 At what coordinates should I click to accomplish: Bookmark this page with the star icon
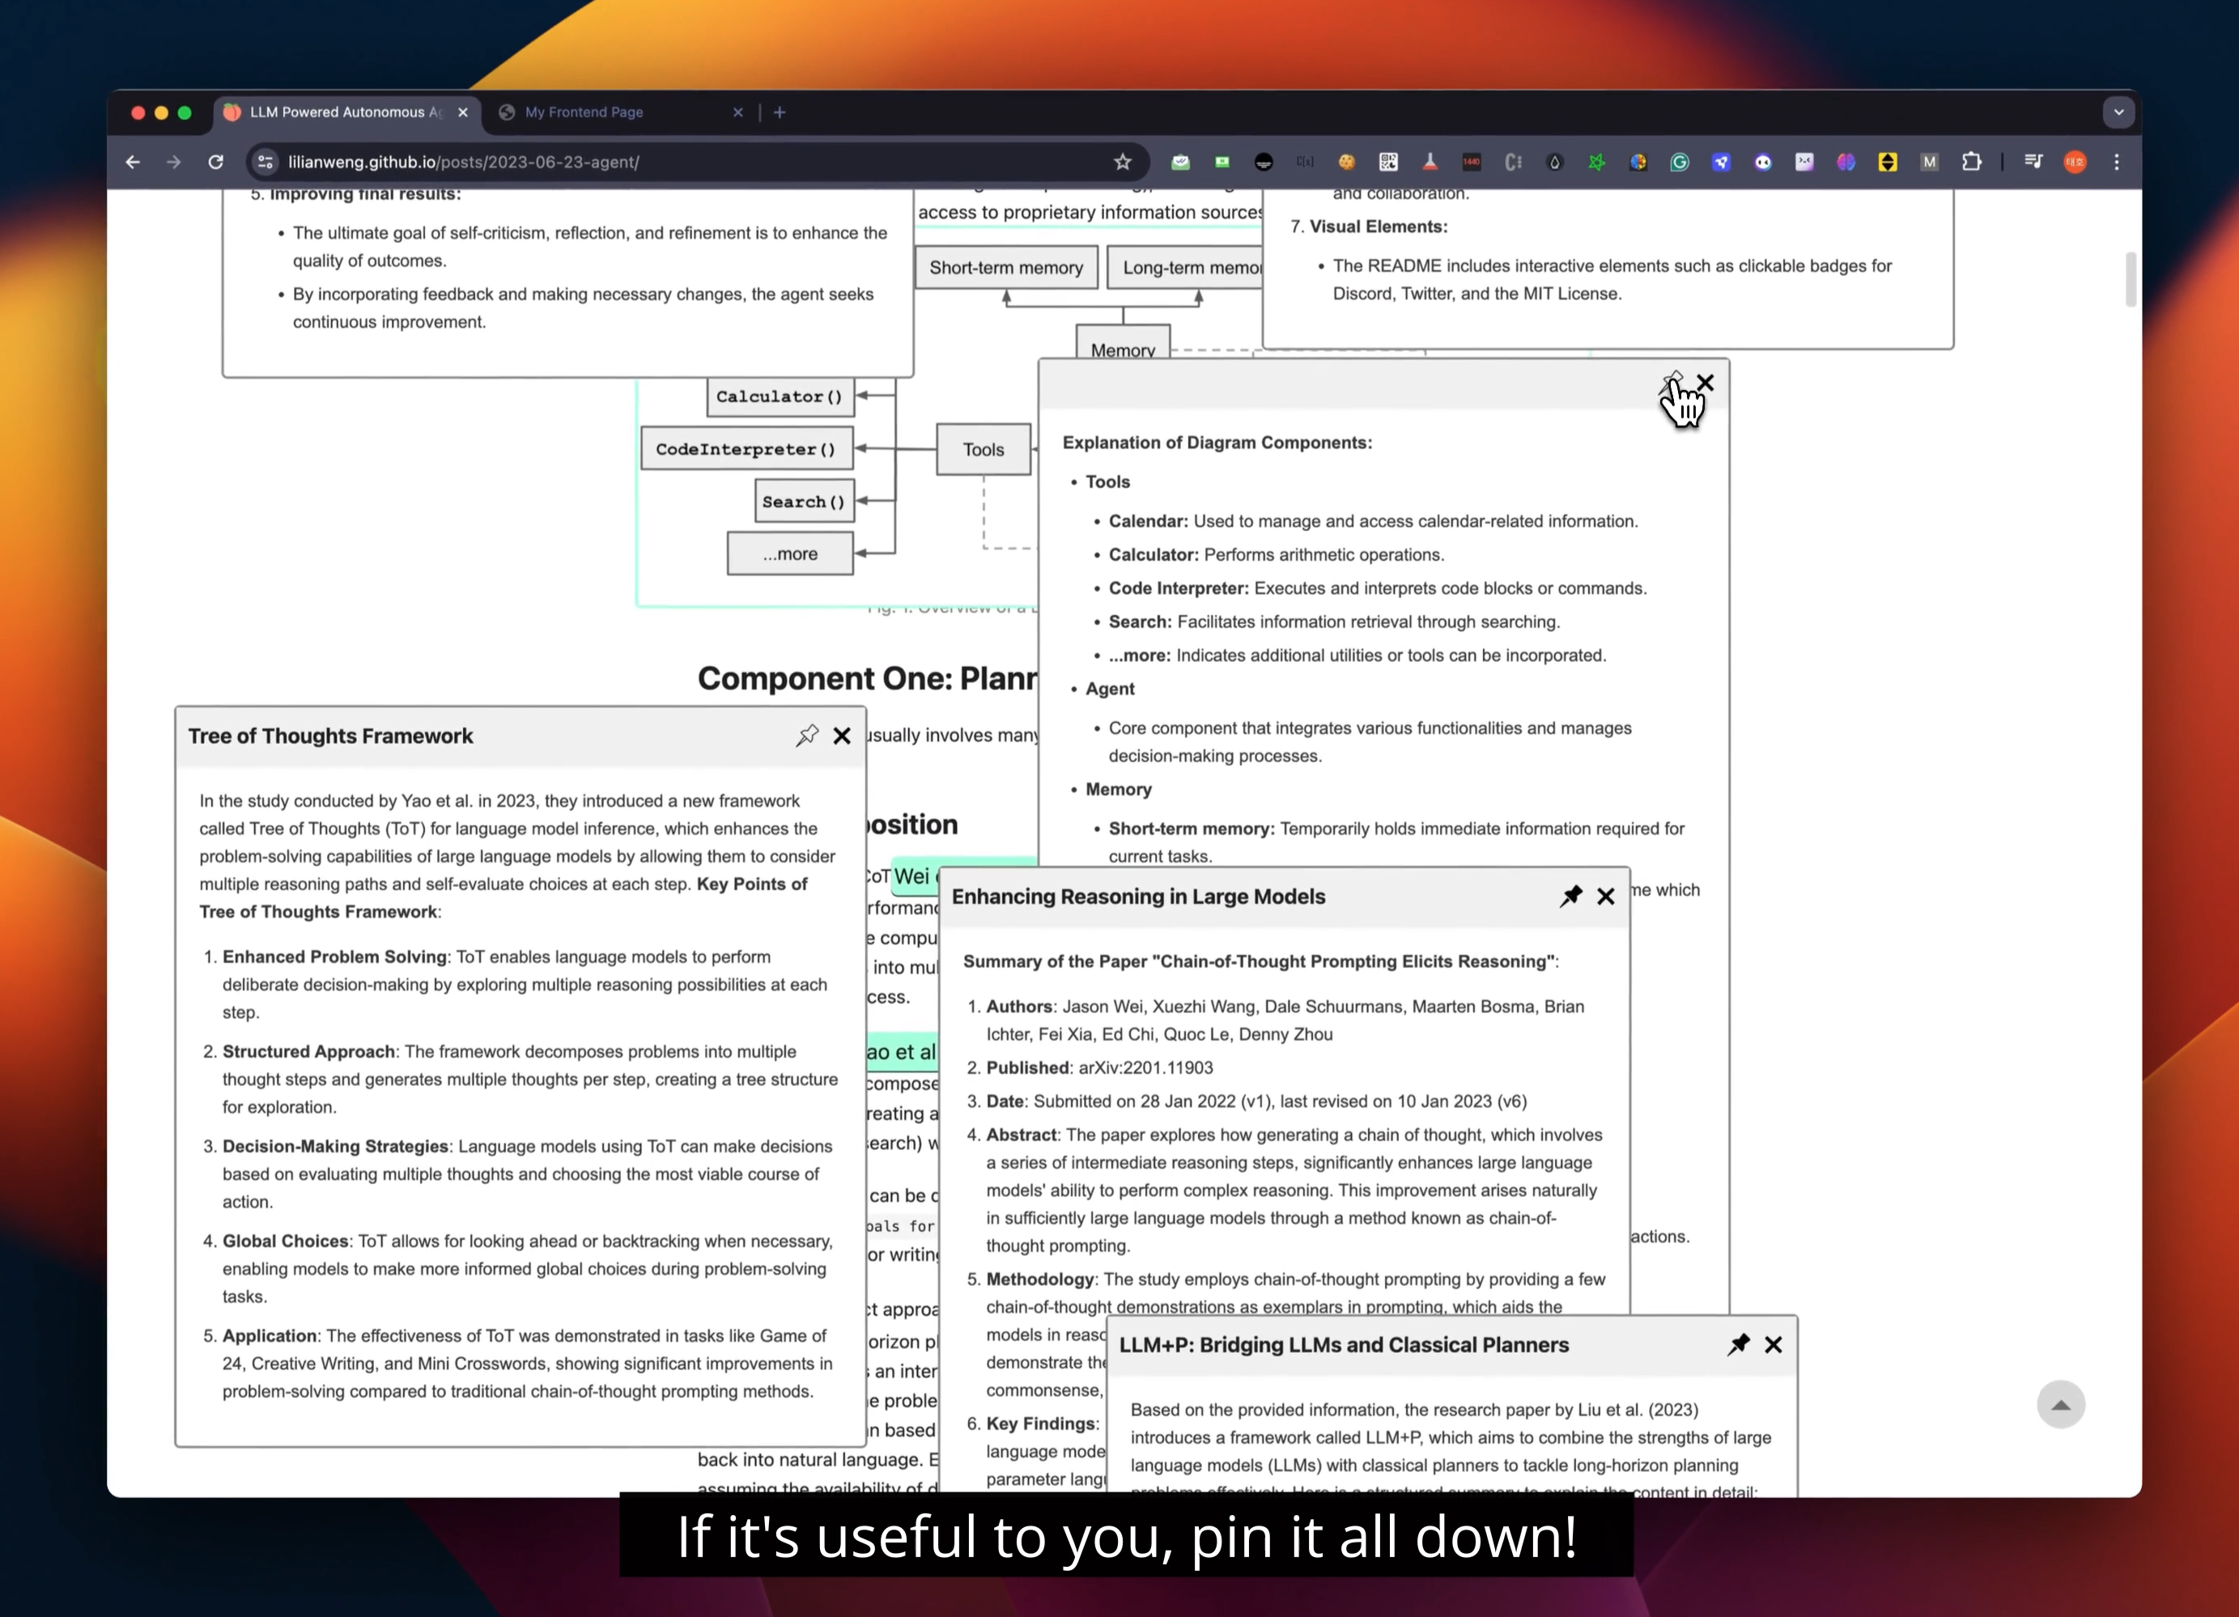click(x=1123, y=162)
